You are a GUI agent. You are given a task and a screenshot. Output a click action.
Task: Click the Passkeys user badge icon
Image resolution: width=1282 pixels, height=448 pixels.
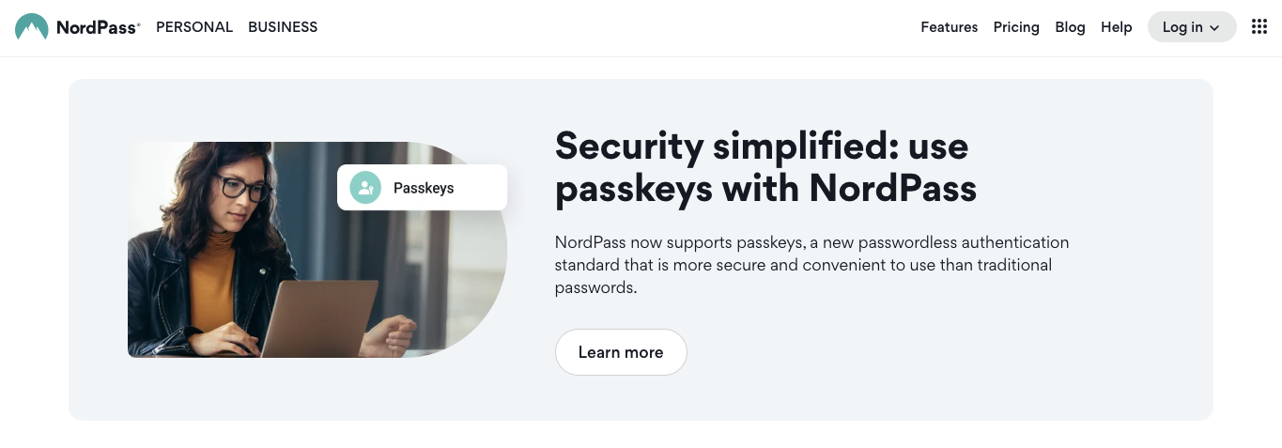pos(364,188)
